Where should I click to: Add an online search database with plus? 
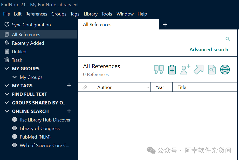69,111
